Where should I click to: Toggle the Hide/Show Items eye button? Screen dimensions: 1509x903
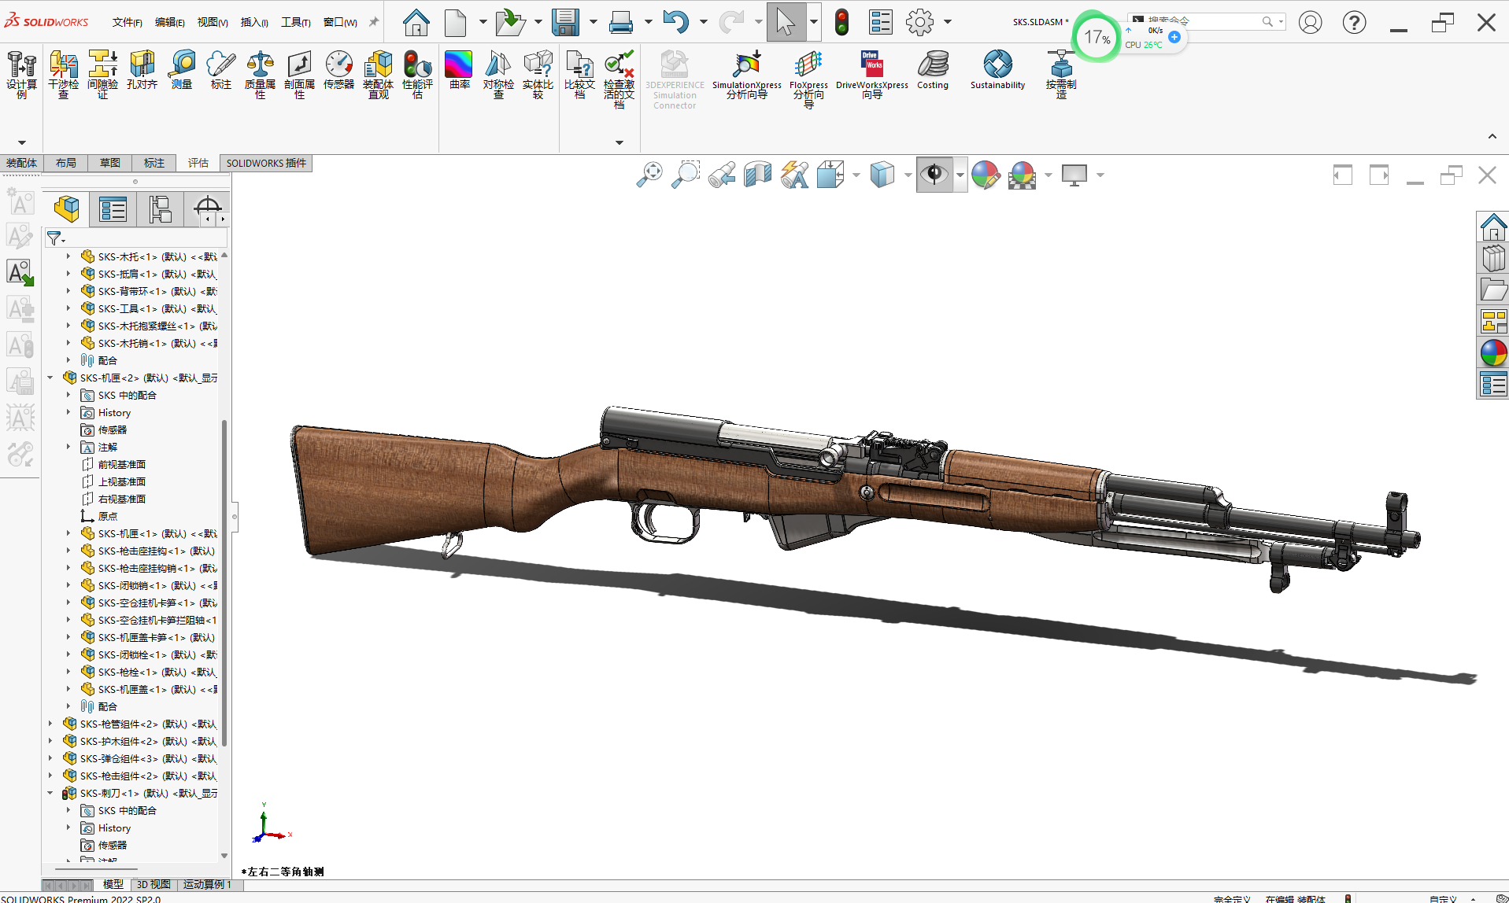coord(934,175)
